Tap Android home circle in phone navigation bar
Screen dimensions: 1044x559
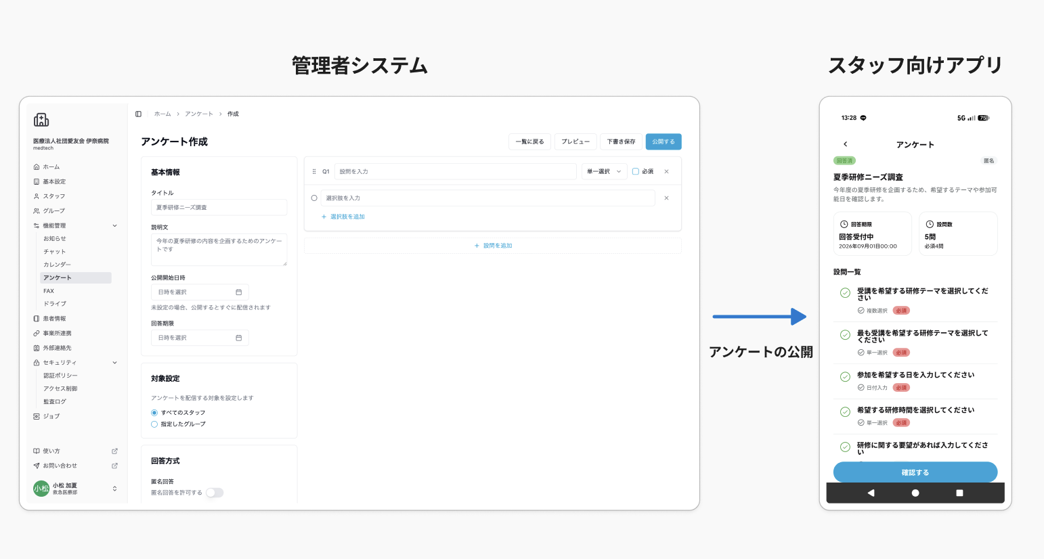tap(915, 493)
